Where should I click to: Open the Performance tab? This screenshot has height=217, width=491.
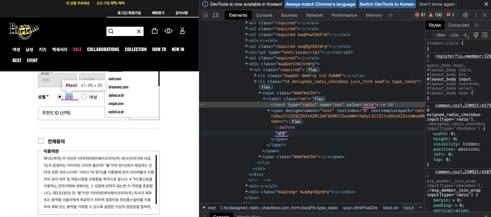point(344,15)
